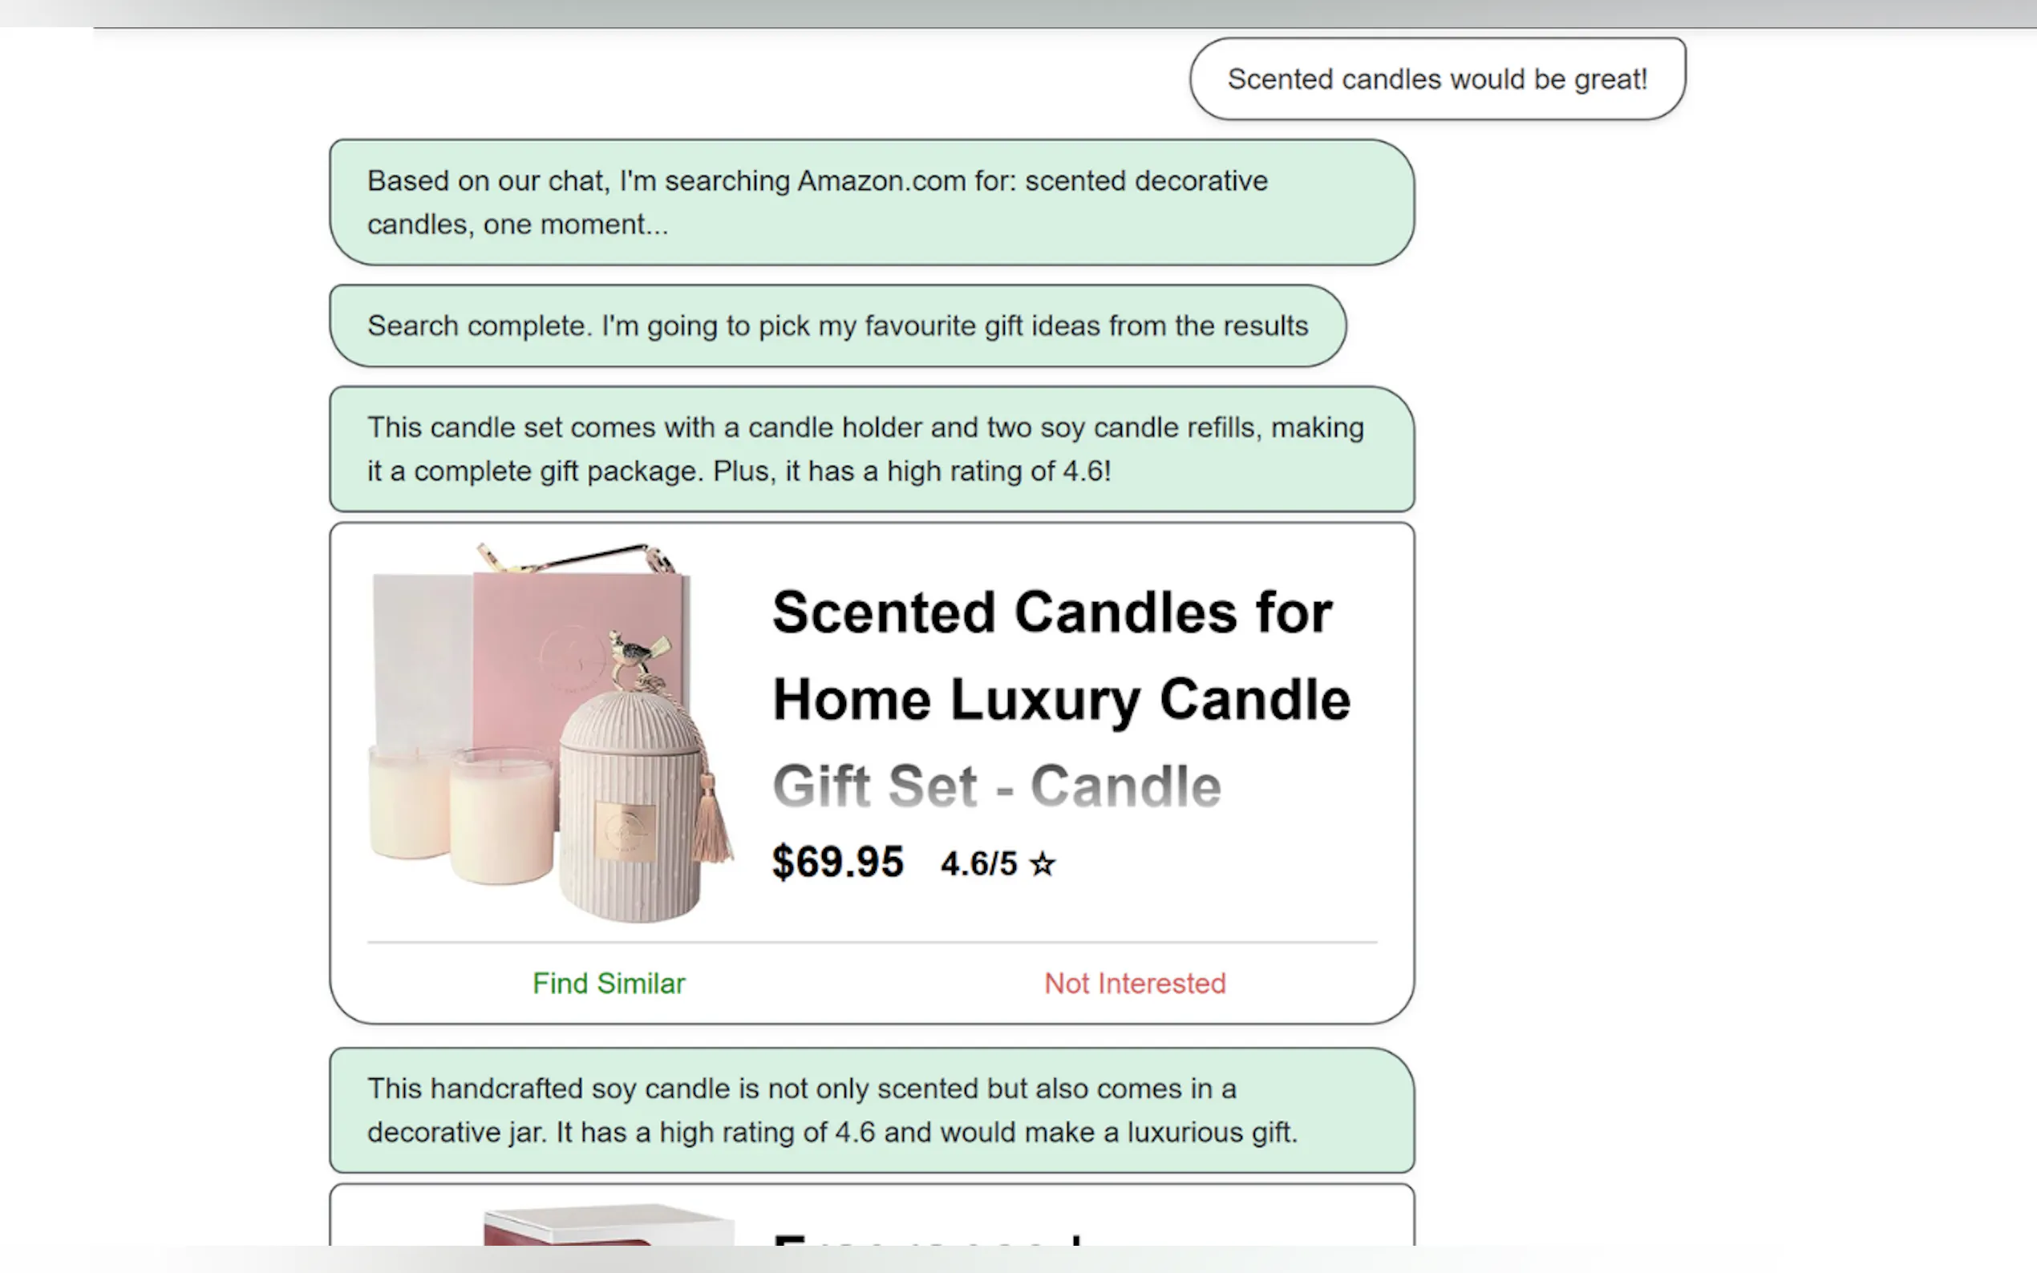
Task: Click the Find Similar link
Action: point(609,984)
